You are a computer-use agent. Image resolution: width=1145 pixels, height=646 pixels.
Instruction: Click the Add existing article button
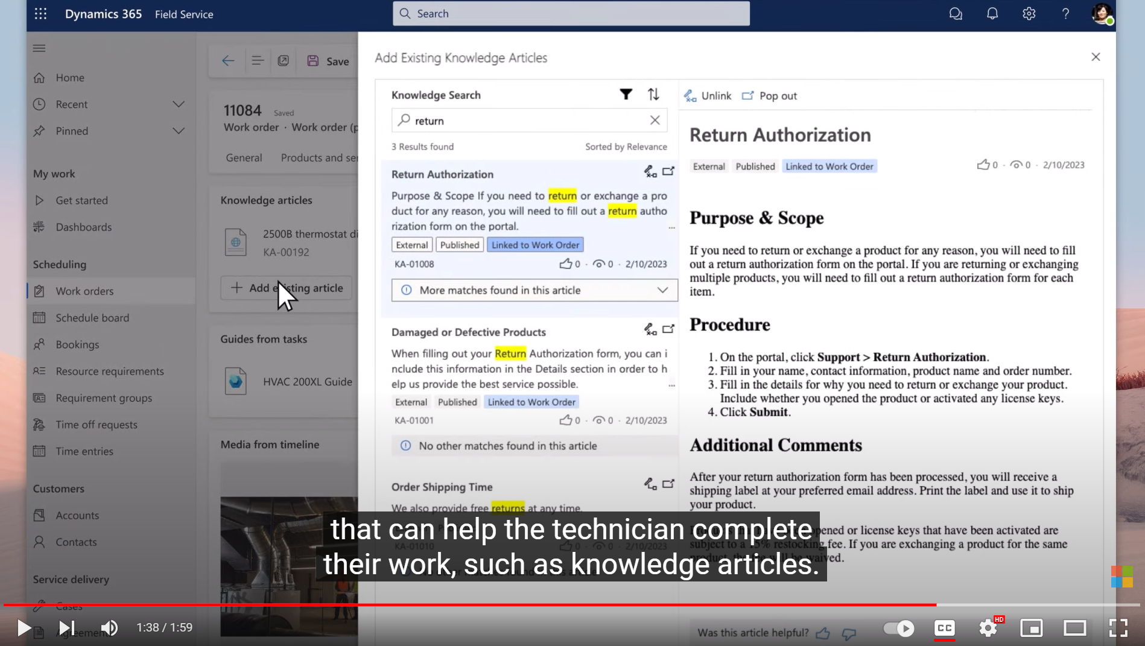(287, 288)
